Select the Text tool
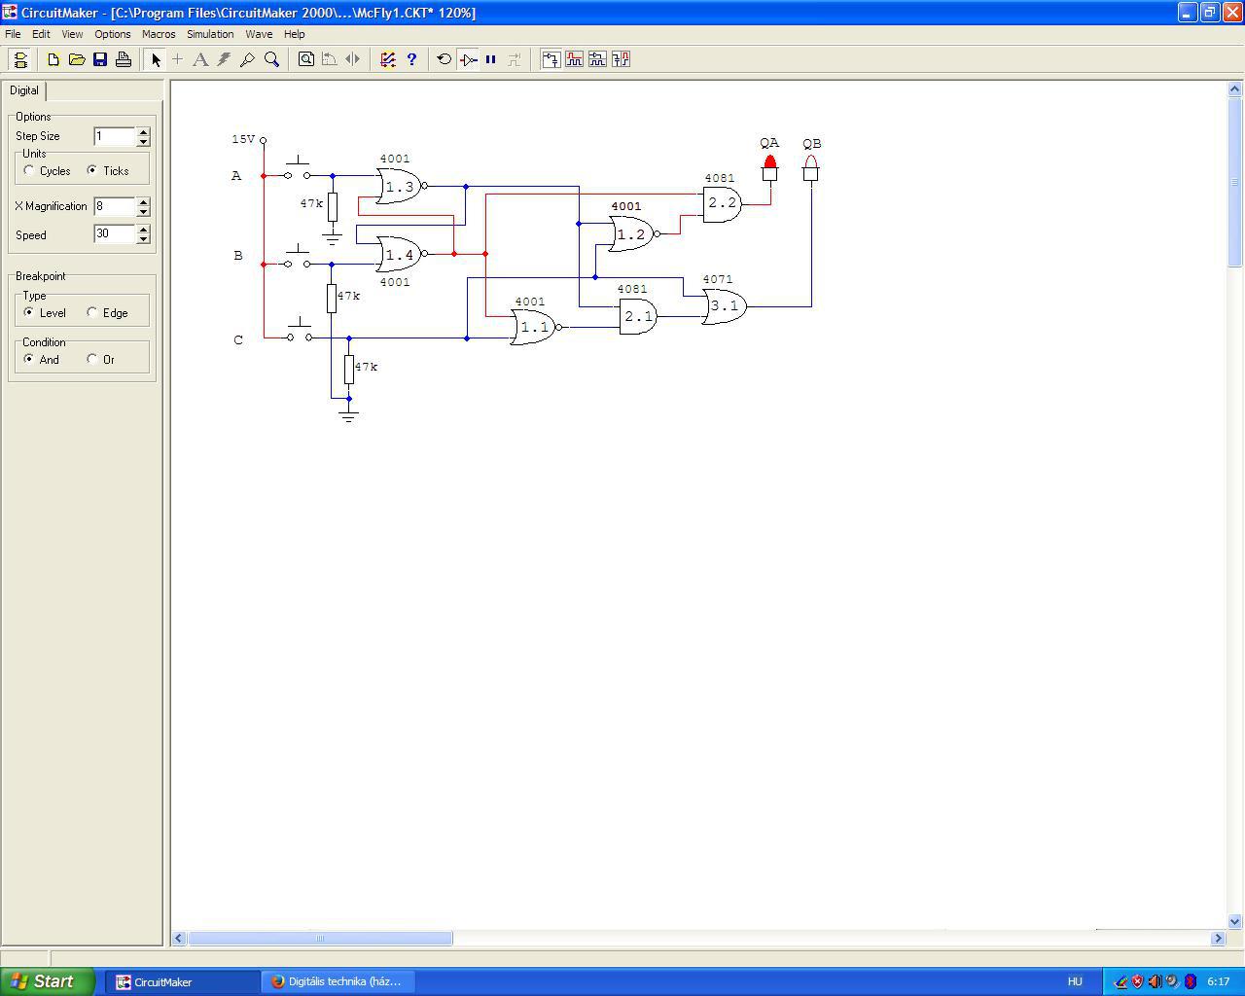The width and height of the screenshot is (1245, 996). click(x=200, y=59)
